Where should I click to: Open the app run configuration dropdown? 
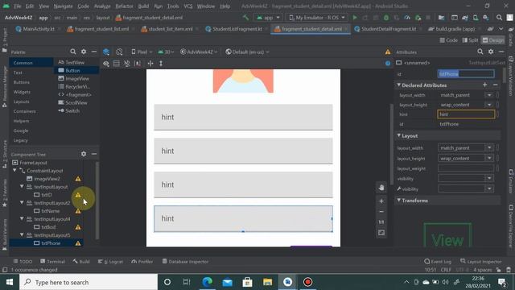268,18
